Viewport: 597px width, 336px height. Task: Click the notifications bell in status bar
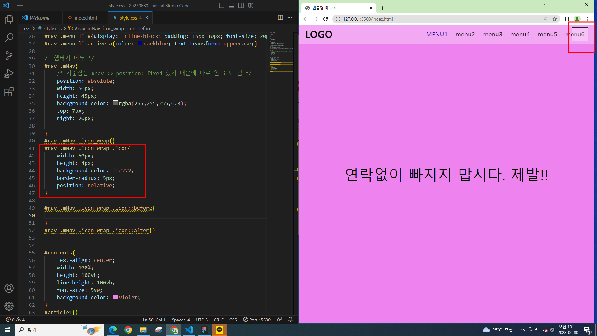[290, 320]
